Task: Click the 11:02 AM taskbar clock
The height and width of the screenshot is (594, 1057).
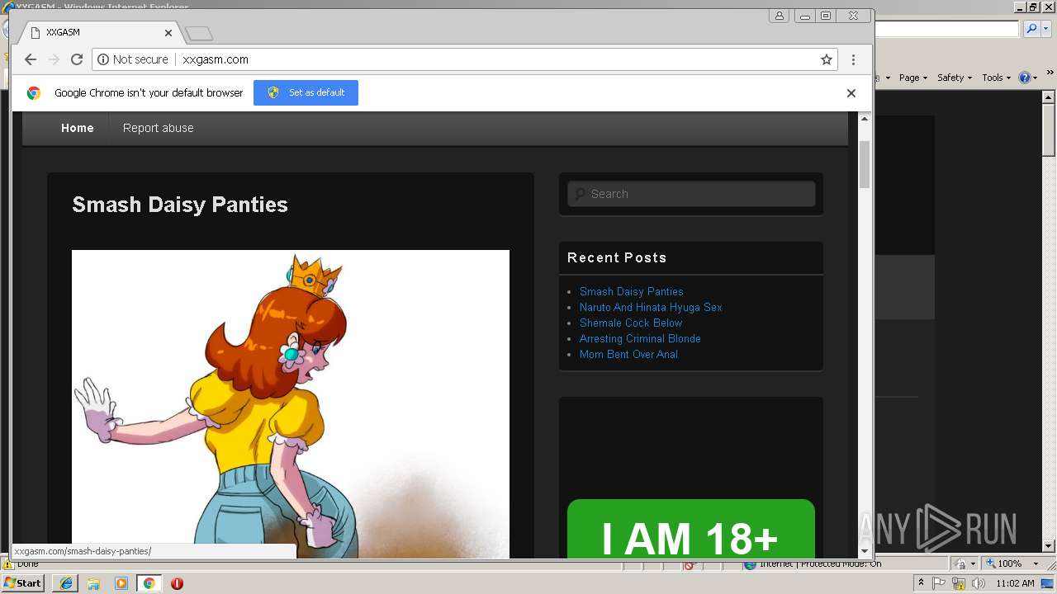Action: tap(1015, 583)
